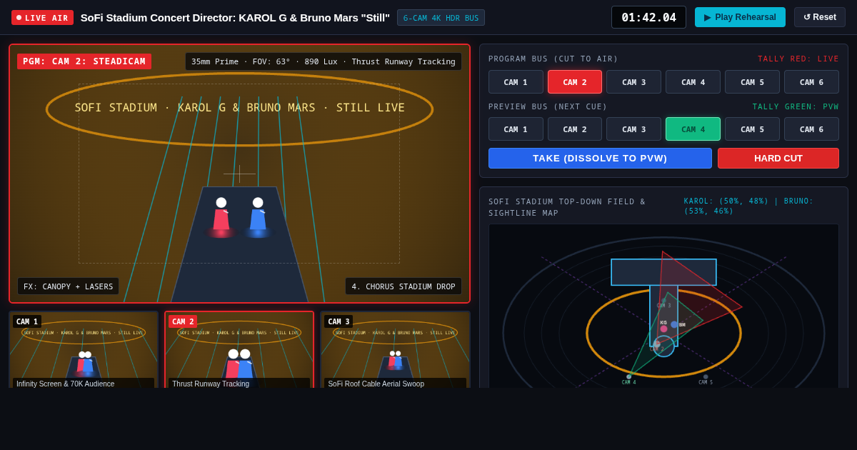Screen dimensions: 857x450
Task: Select the CAM 3 dot on sightline map
Action: point(663,301)
